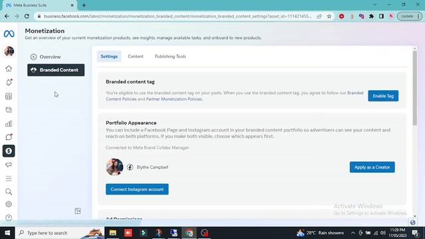Screen dimensions: 425x239
Task: Open Chrome from the taskbar
Action: 189,233
